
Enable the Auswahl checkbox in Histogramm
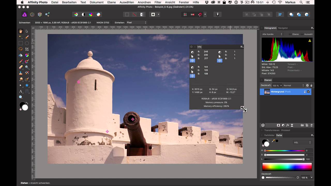[302, 34]
